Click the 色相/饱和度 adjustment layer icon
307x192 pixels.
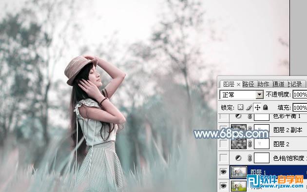[238, 158]
